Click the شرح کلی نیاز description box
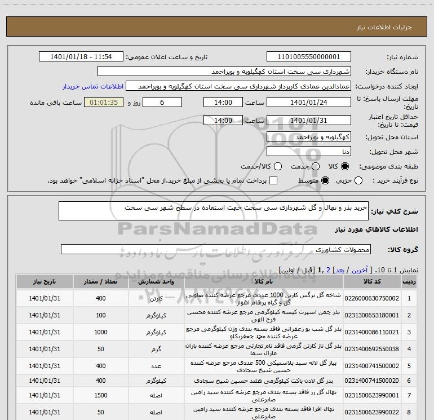The image size is (434, 420). click(x=214, y=211)
